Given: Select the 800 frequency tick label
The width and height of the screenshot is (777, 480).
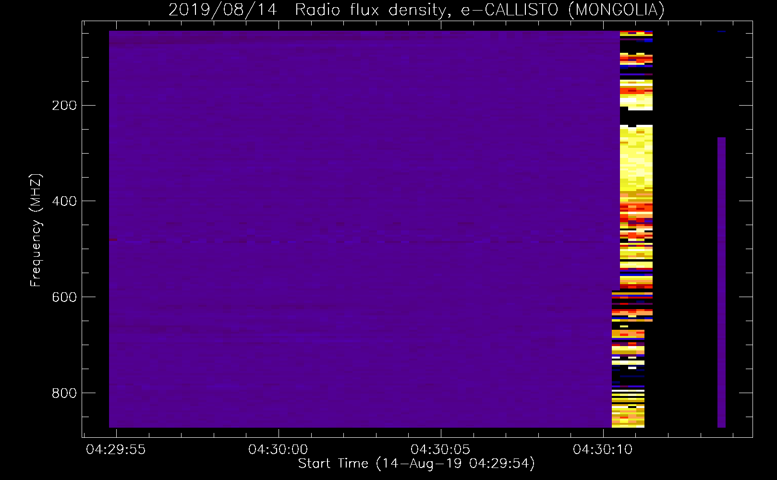Looking at the screenshot, I should [x=64, y=393].
